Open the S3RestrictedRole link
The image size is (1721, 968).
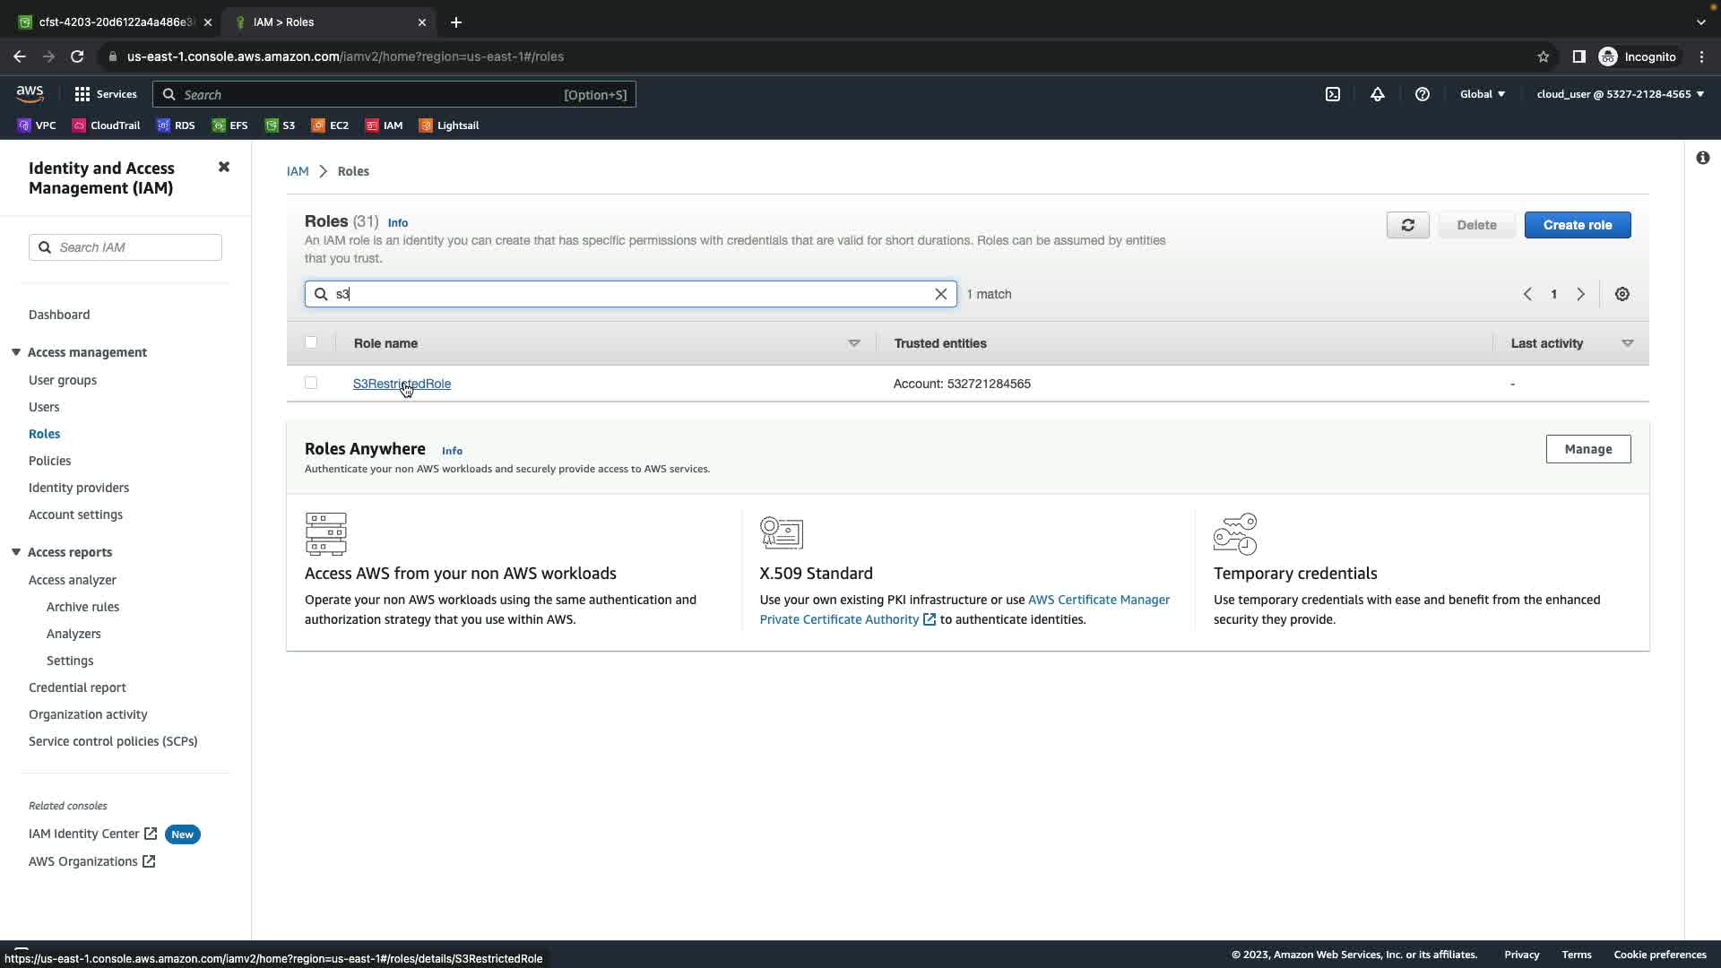point(402,384)
